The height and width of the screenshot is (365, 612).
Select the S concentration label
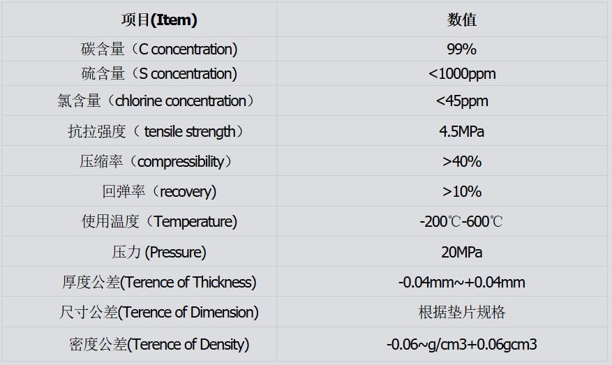(159, 73)
